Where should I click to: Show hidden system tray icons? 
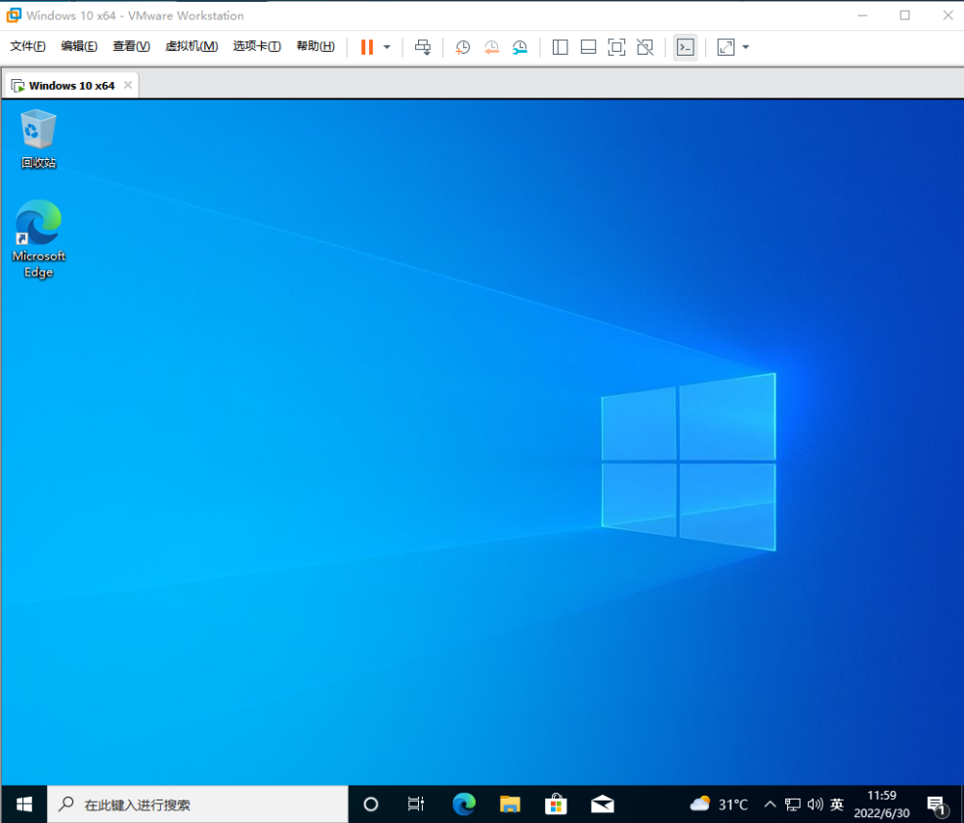[770, 803]
